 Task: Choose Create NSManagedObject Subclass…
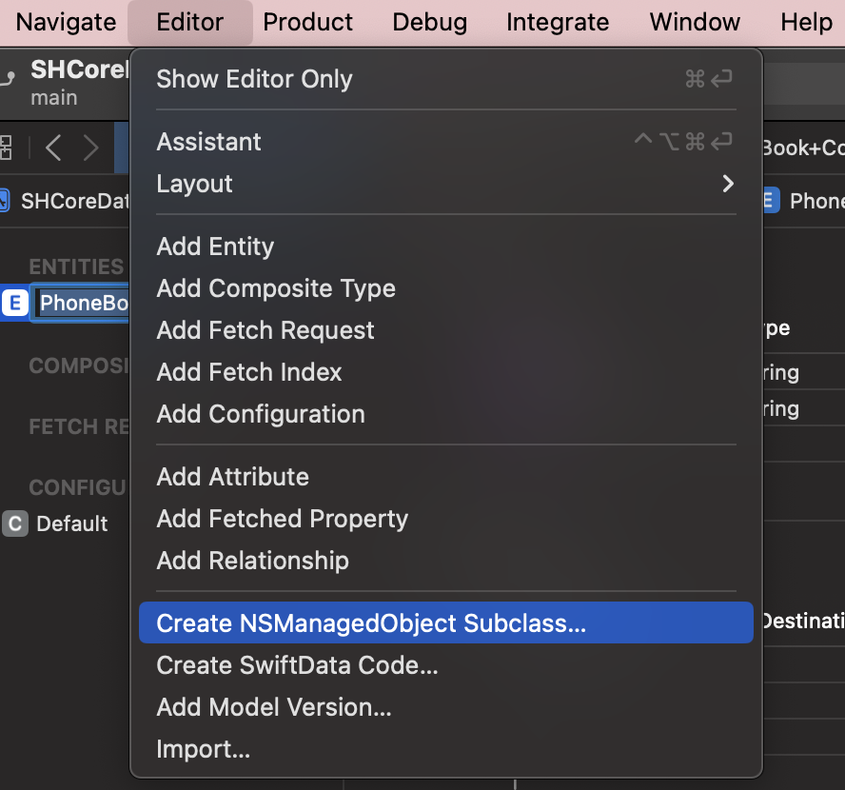point(371,623)
